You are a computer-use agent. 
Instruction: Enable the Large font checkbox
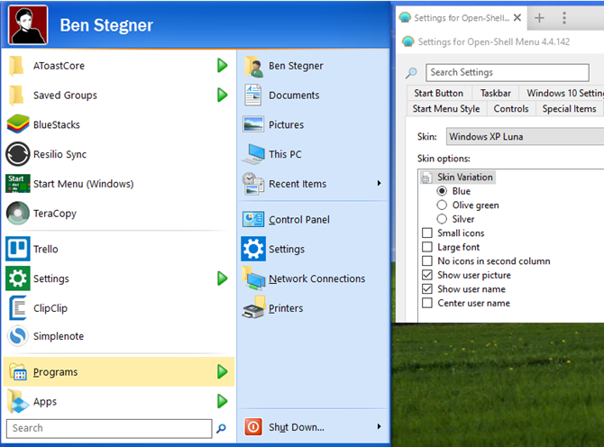(x=427, y=247)
